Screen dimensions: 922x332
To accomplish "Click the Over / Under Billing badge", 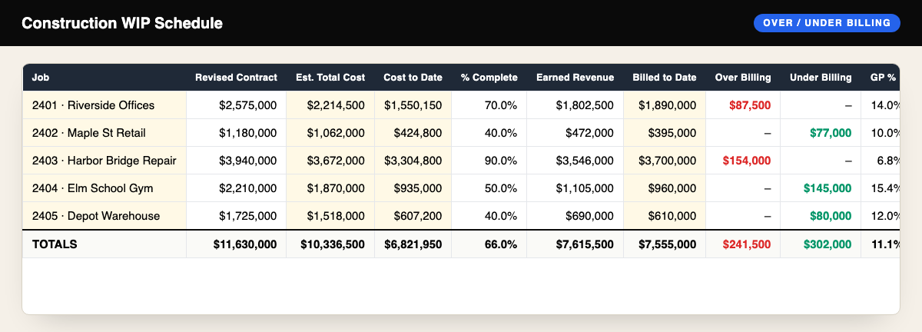I will tap(827, 23).
